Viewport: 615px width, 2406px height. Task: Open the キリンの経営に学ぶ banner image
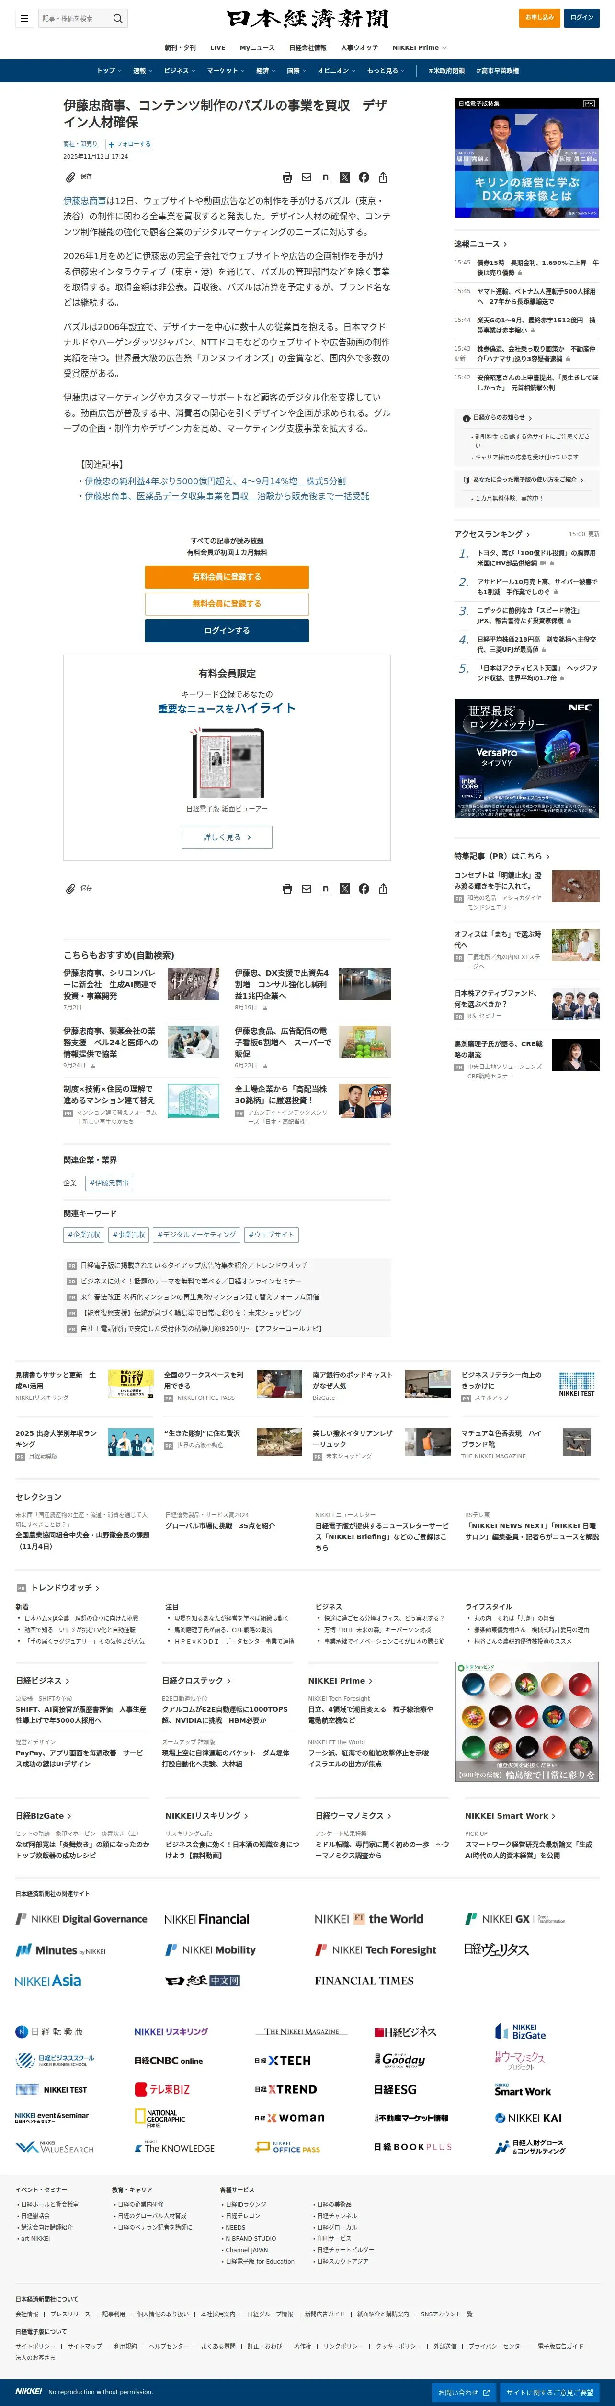tap(526, 158)
